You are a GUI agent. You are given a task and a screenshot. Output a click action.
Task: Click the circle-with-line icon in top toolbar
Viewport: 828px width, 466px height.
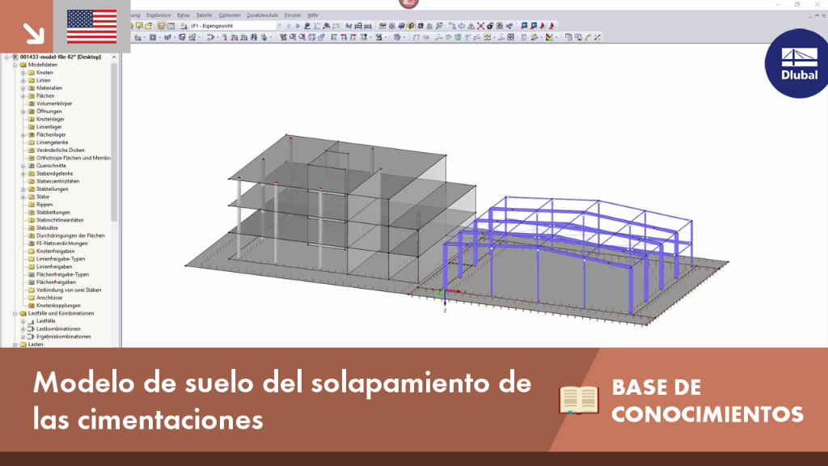coord(462,25)
